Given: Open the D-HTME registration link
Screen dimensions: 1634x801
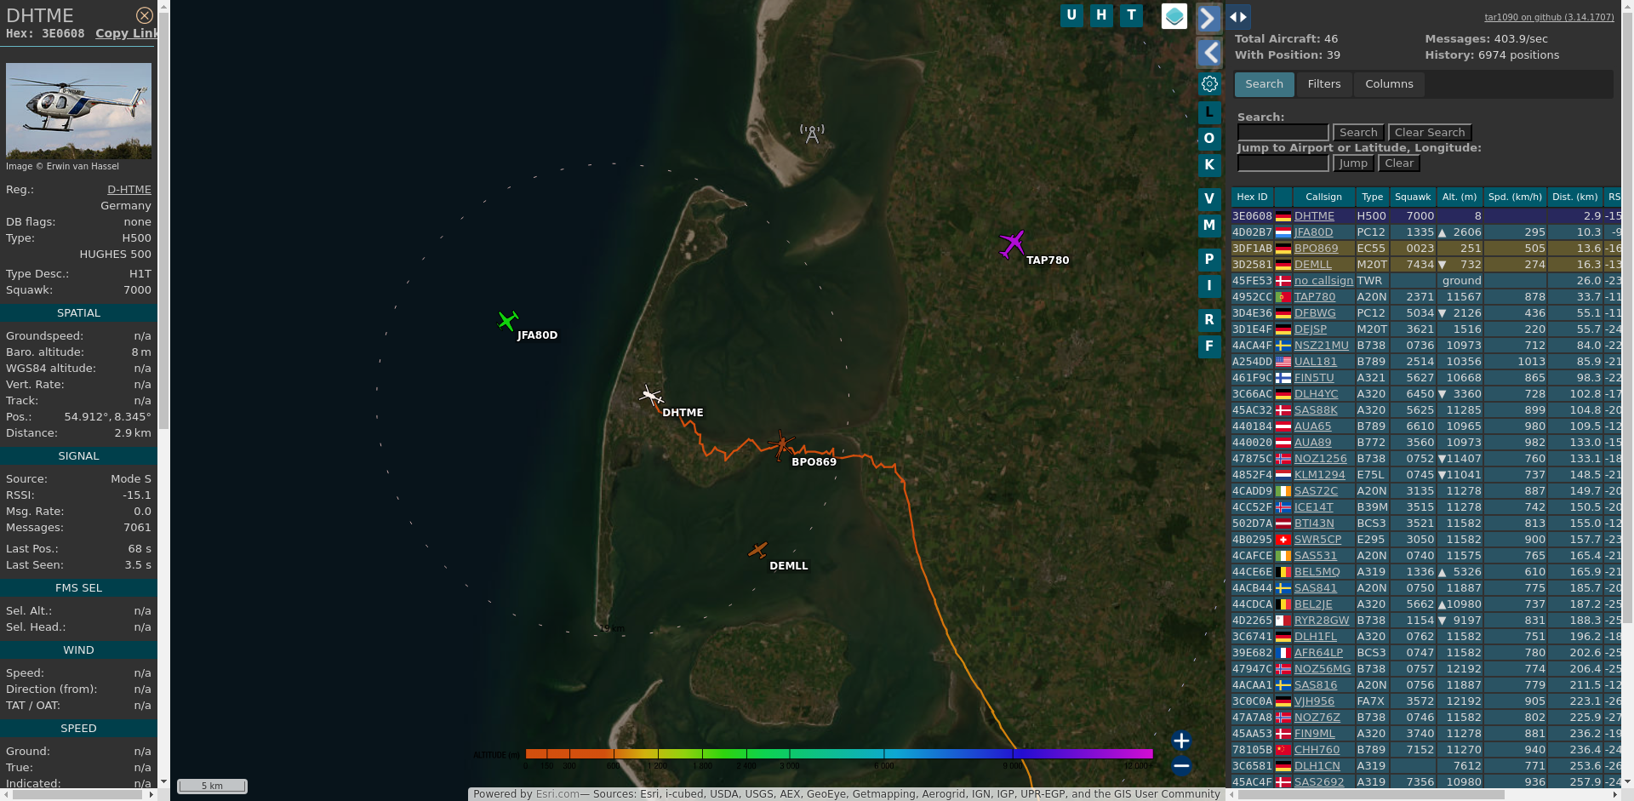Looking at the screenshot, I should click(x=129, y=190).
